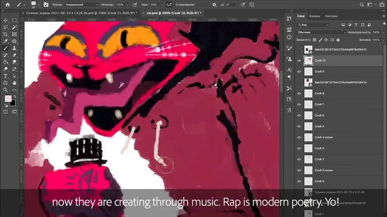Open the layer blend mode dropdown Обычные

[321, 32]
